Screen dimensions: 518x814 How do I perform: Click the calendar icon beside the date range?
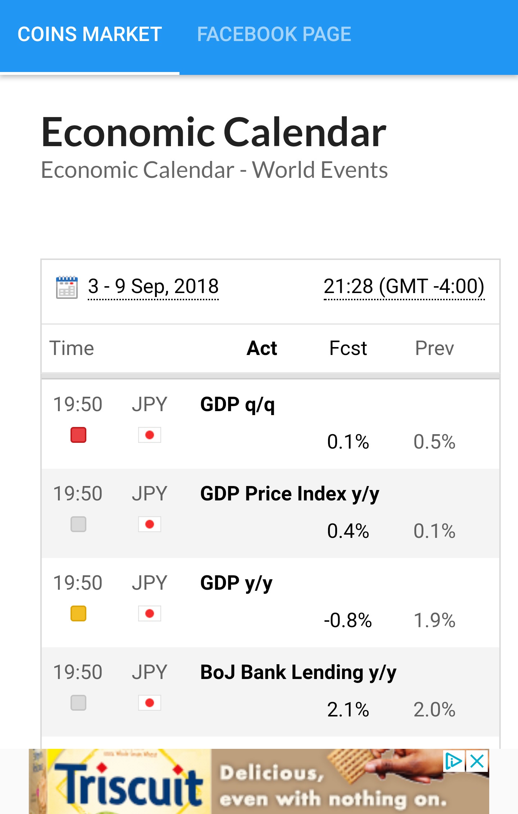pyautogui.click(x=67, y=287)
